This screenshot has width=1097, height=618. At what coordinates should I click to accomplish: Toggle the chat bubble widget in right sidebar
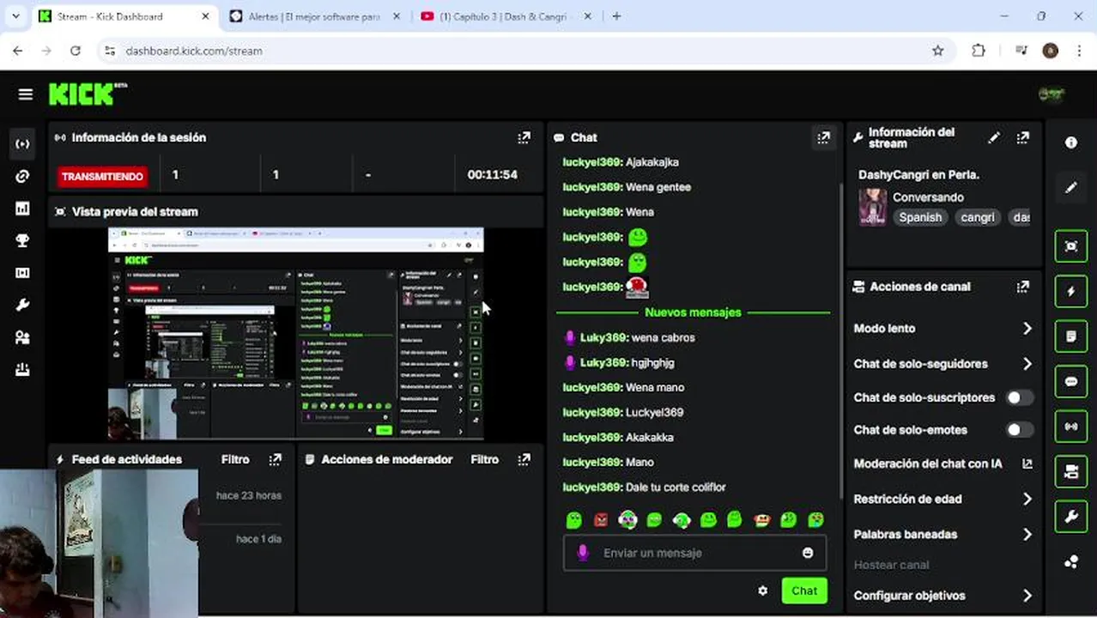click(1071, 381)
